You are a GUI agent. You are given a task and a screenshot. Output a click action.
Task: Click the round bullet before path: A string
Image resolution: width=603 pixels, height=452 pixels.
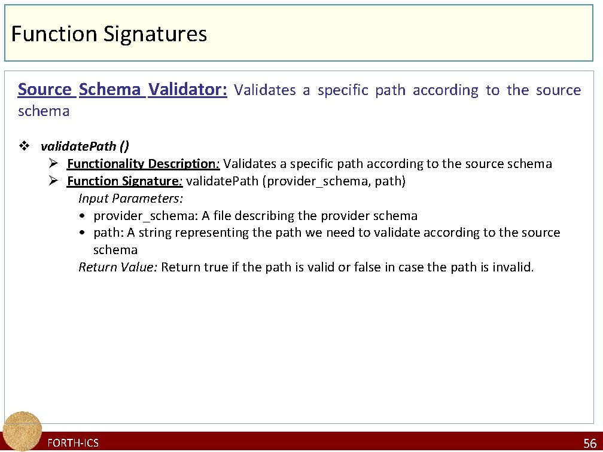click(x=82, y=233)
